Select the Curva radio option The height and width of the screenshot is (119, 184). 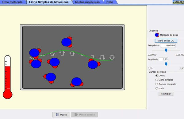point(157,76)
